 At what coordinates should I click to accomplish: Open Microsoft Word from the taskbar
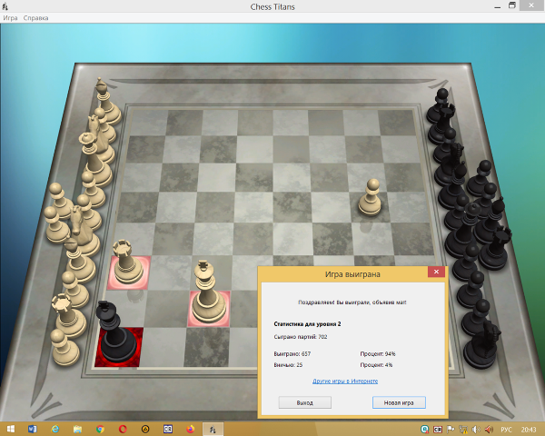pos(33,428)
